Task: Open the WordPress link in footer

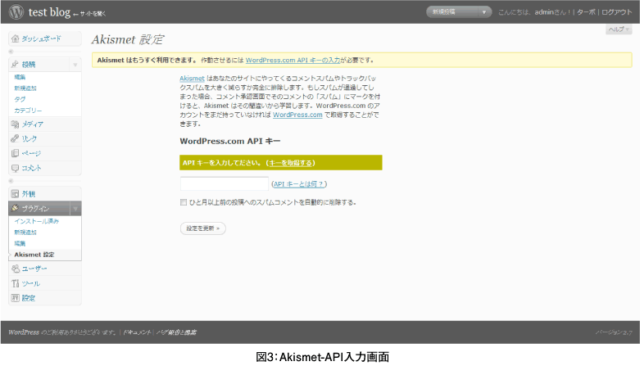Action: pyautogui.click(x=24, y=332)
